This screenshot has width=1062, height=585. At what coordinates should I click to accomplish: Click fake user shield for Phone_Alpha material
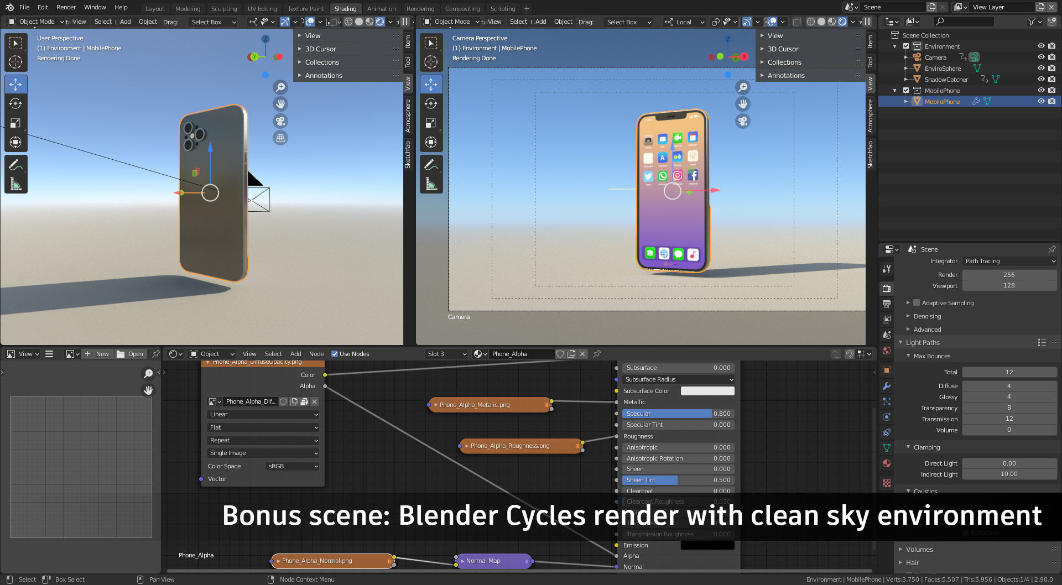pyautogui.click(x=560, y=354)
